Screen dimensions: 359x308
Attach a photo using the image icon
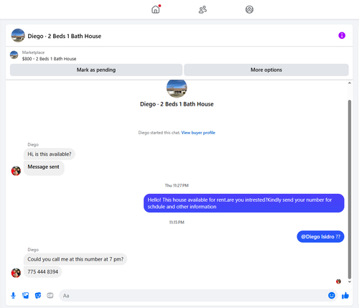pos(26,296)
